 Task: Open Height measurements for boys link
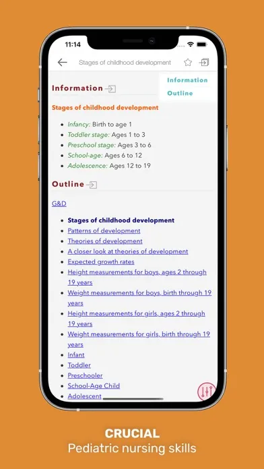137,277
